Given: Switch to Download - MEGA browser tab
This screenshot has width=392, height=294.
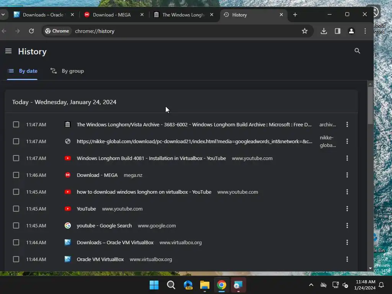Looking at the screenshot, I should (112, 15).
